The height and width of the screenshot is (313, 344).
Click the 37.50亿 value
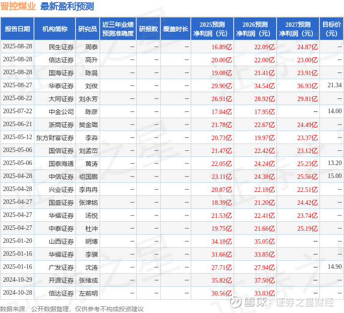coord(264,280)
